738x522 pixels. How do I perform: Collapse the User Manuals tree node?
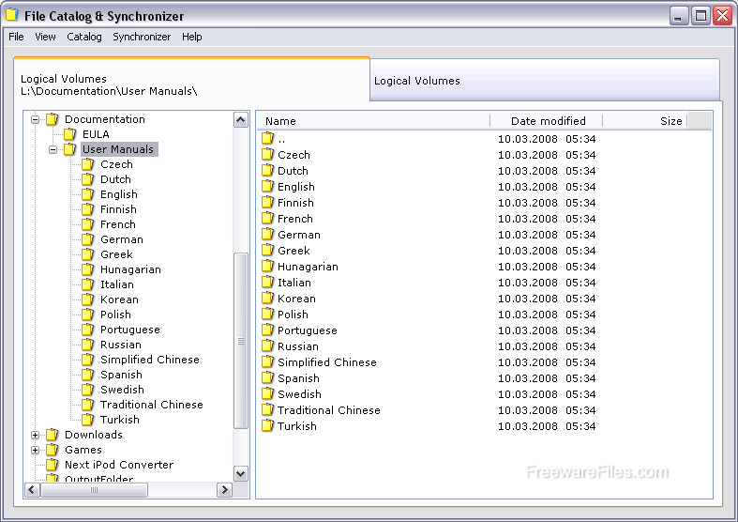tap(53, 150)
